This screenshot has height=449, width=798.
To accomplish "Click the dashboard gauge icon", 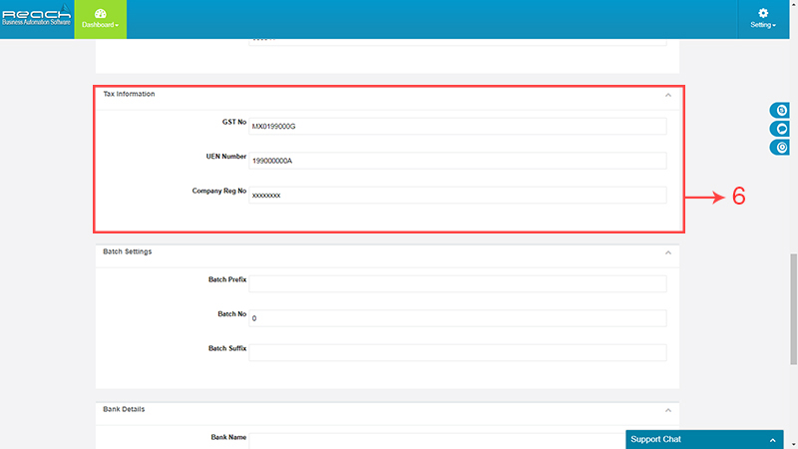I will tap(101, 14).
